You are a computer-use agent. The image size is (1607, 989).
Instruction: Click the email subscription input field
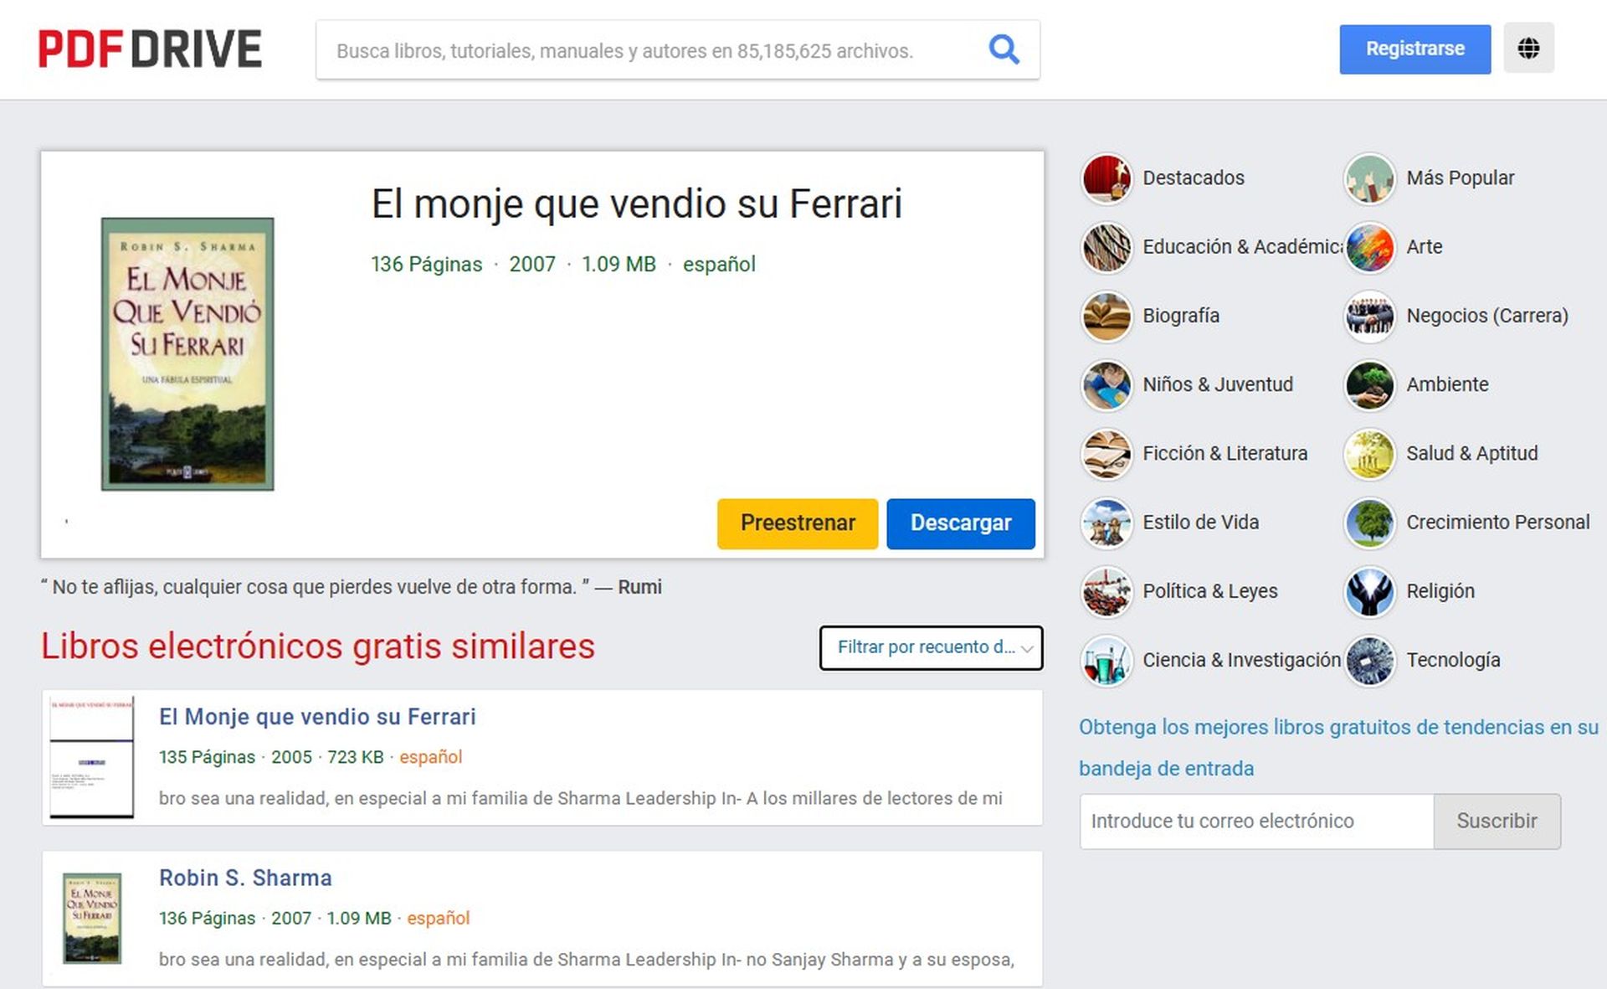point(1255,821)
